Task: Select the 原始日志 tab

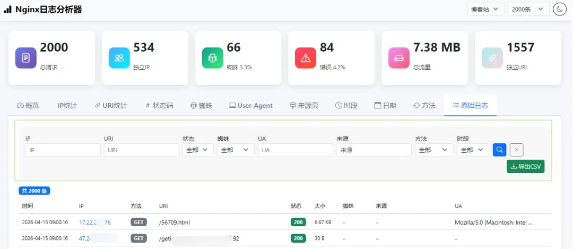Action: [470, 106]
